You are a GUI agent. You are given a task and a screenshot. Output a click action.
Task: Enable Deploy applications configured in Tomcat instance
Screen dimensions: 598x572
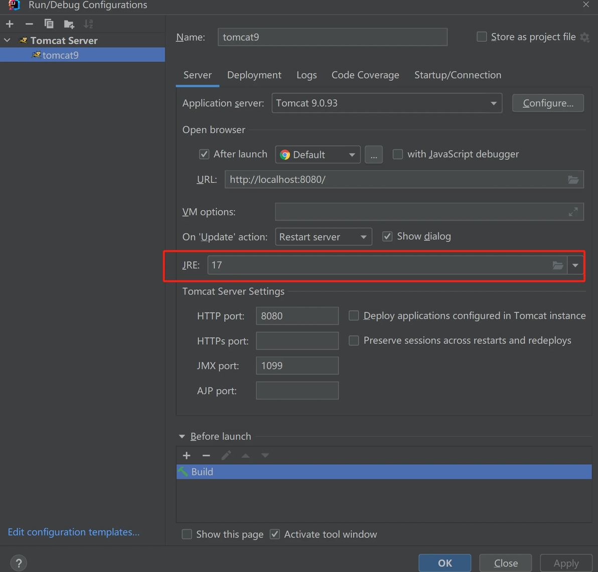(354, 316)
